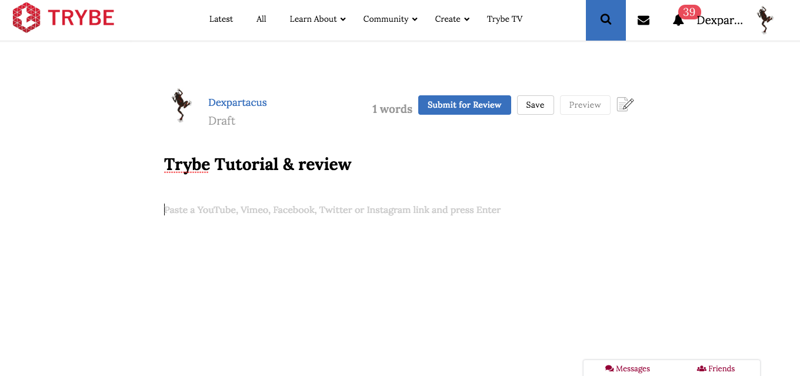
Task: Open the search panel
Action: coord(606,20)
